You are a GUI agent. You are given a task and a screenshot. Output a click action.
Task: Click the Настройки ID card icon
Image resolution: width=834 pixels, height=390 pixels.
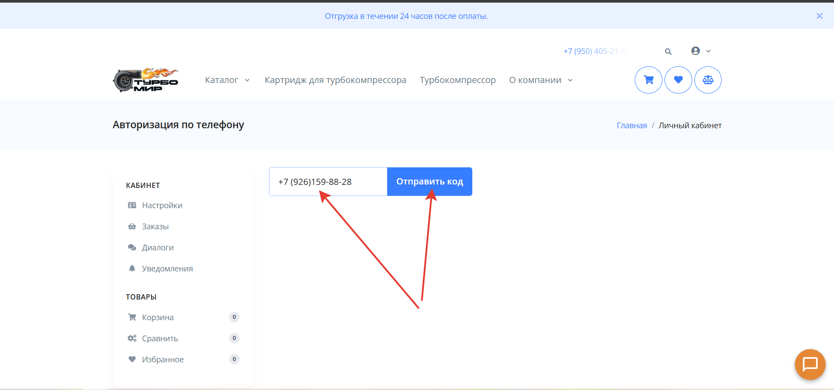(132, 205)
